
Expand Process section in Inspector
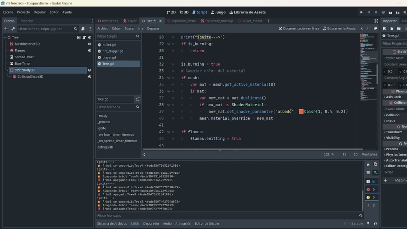[x=392, y=149]
